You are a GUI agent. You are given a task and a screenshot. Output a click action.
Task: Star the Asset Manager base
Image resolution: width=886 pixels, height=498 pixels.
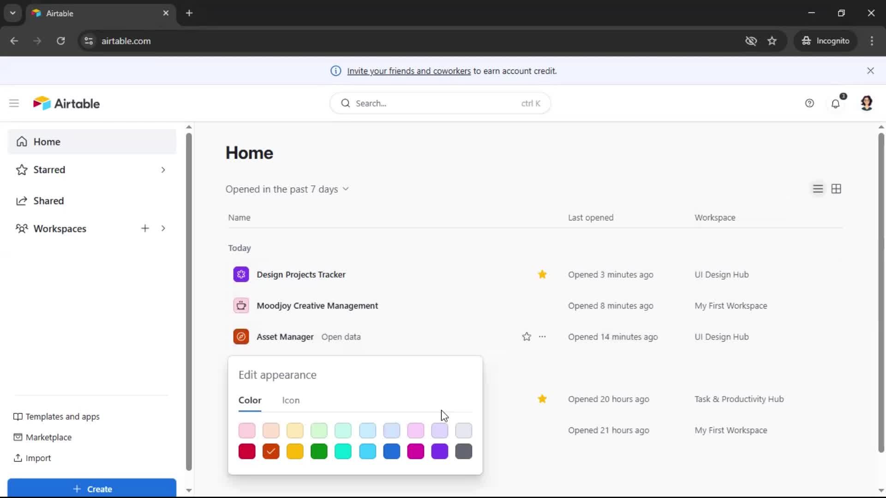[x=527, y=337]
